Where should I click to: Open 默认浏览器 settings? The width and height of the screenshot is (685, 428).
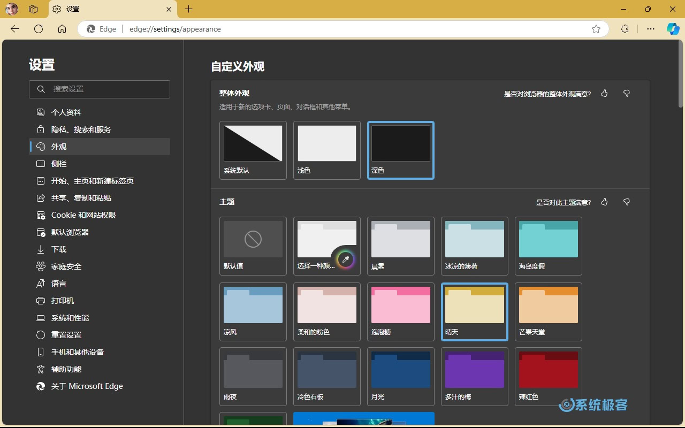click(100, 232)
